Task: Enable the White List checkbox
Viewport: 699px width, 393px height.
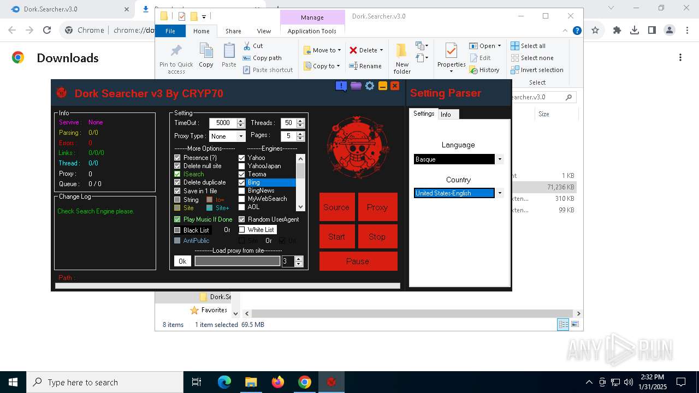Action: click(242, 229)
